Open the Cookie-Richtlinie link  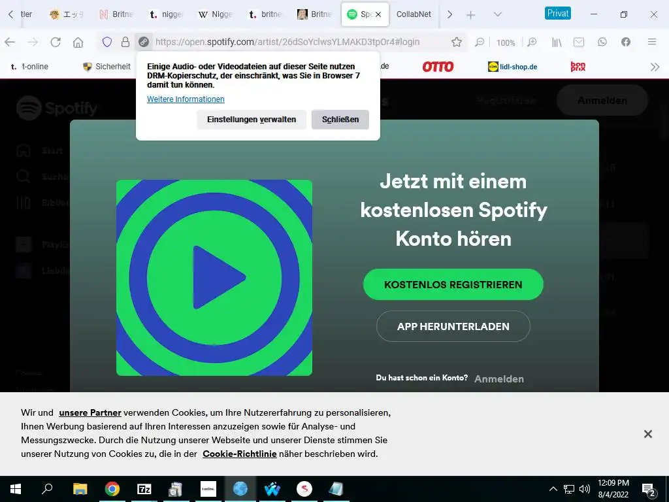[239, 454]
